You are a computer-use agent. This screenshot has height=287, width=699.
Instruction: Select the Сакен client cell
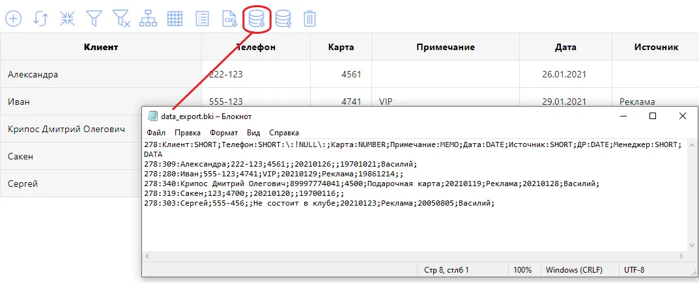(71, 156)
